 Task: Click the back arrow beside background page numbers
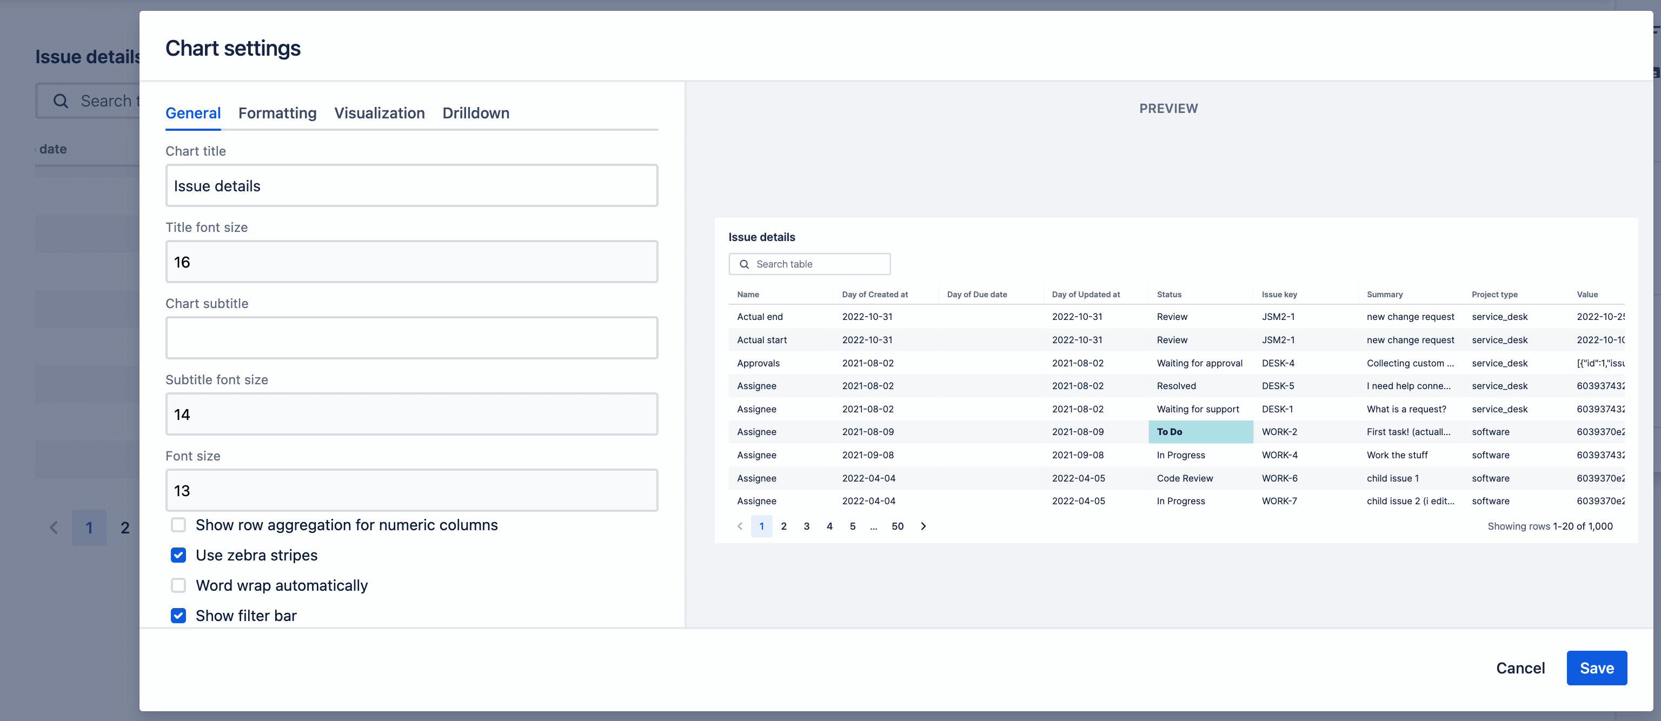pos(54,527)
